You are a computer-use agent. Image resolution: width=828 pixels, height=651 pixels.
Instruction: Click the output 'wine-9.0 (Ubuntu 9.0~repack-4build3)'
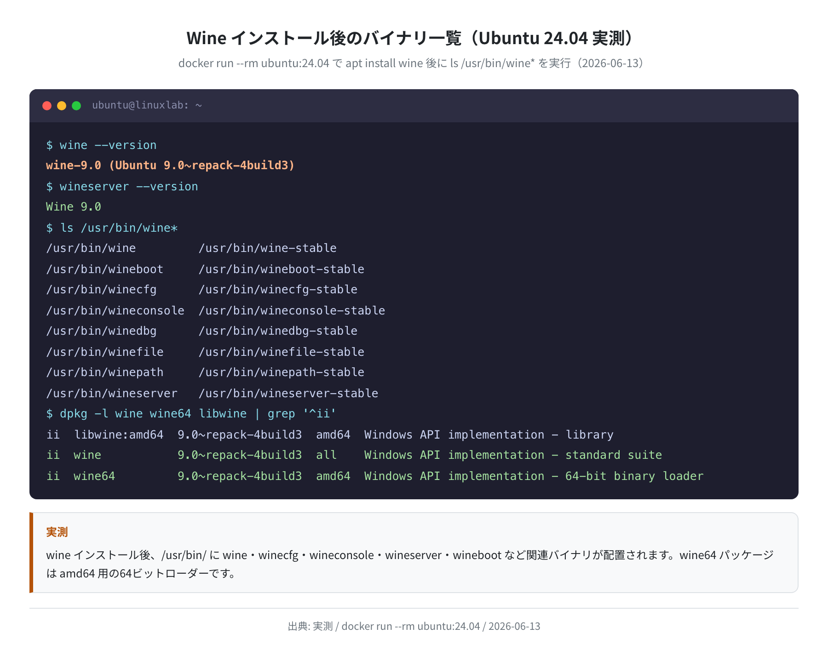tap(170, 166)
